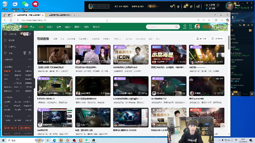Open the Copilot icon in Edge toolbar
Viewport: 255px width, 143px height.
coord(227,20)
